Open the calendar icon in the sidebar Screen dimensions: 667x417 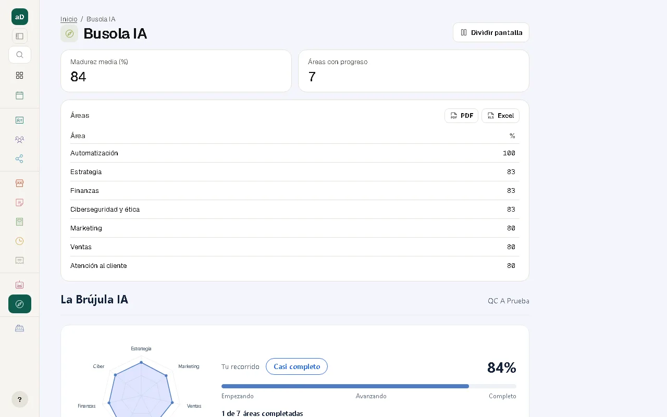[20, 95]
